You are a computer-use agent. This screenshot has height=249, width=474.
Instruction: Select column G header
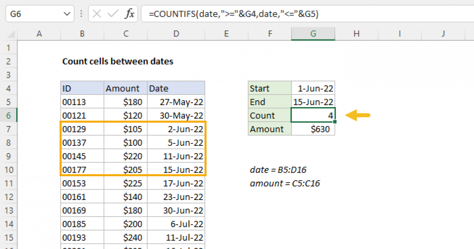(313, 34)
